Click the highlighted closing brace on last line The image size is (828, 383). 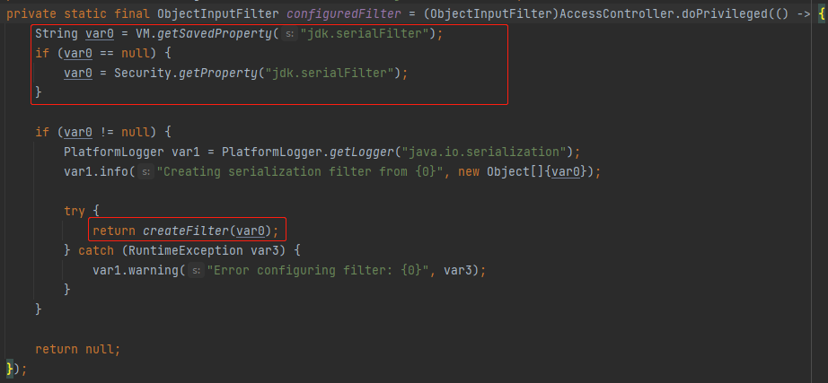coord(9,369)
